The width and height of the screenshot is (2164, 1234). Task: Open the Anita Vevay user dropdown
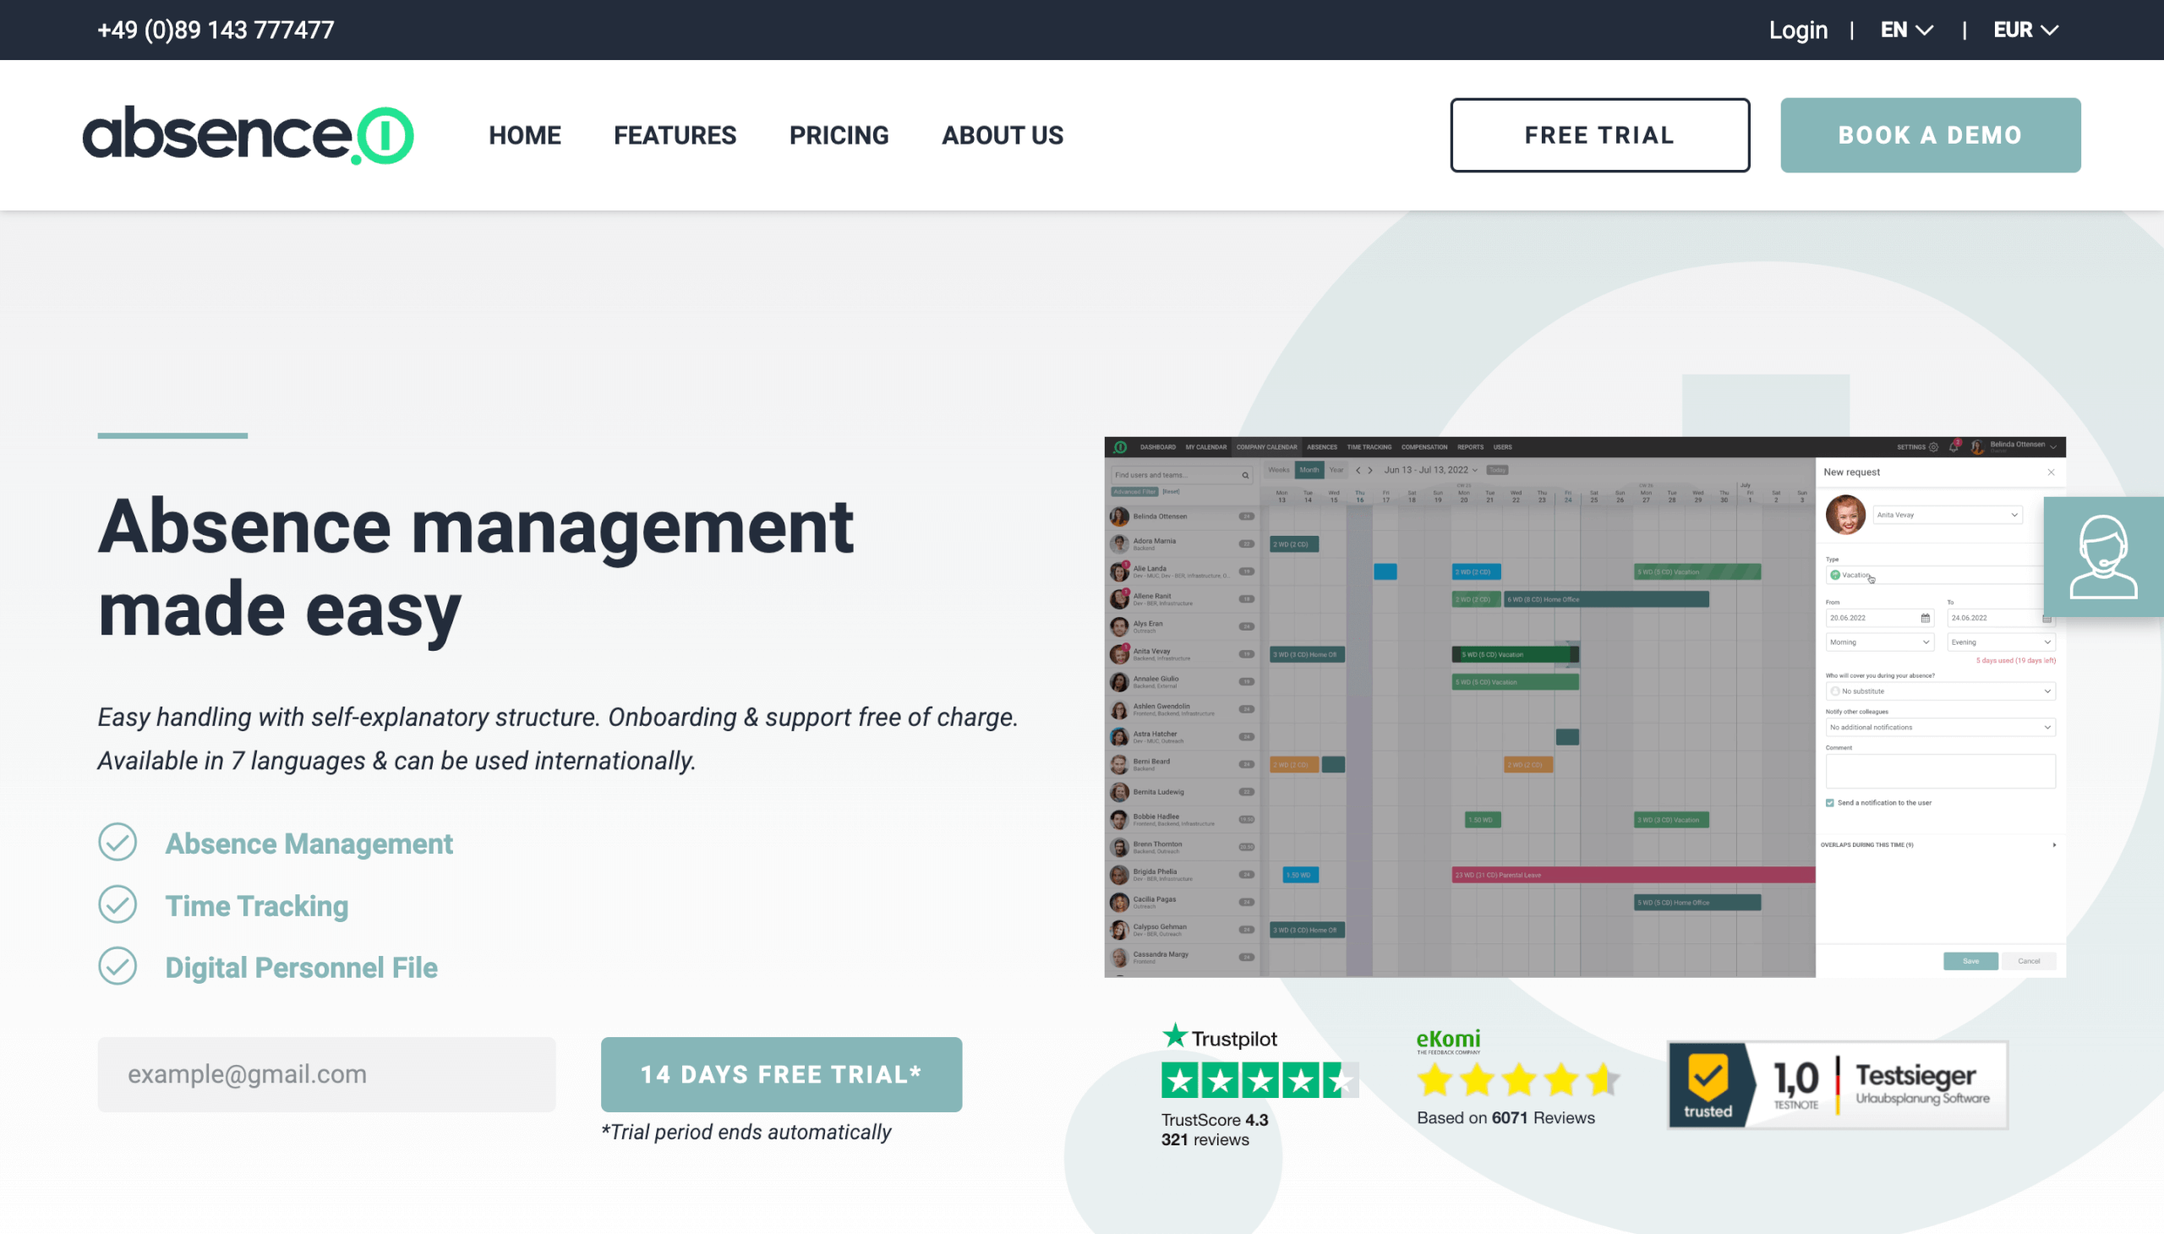click(x=1947, y=515)
